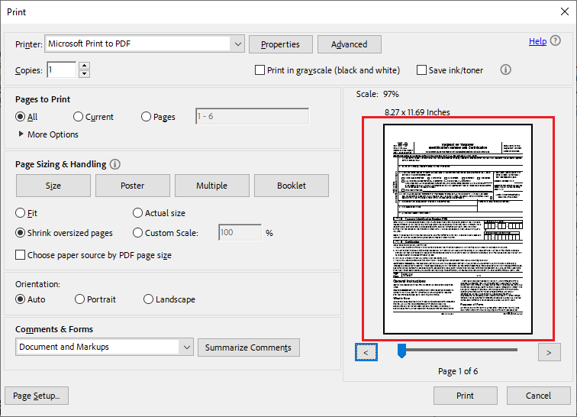Screen dimensions: 577x417
Task: Click the Pages range text field
Action: pyautogui.click(x=253, y=116)
